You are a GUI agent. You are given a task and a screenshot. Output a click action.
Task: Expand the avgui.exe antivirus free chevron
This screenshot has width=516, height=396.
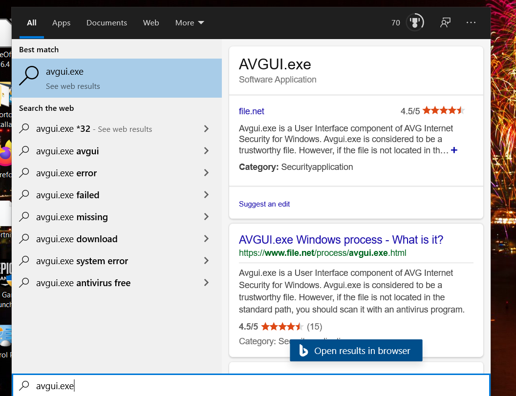[206, 283]
